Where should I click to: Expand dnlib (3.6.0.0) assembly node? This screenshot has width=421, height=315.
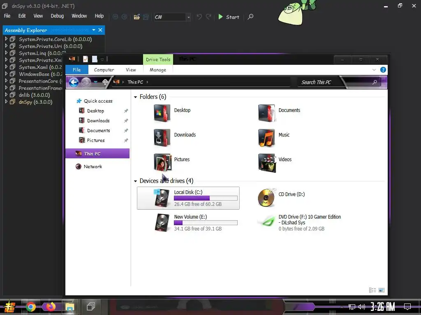pyautogui.click(x=6, y=95)
